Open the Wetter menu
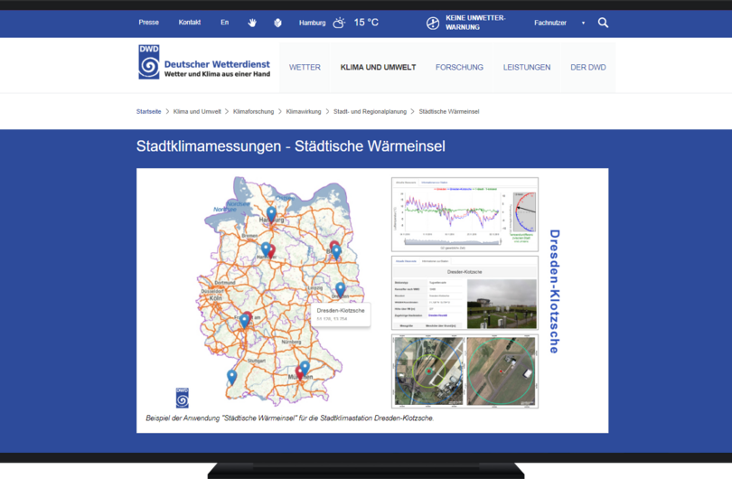The height and width of the screenshot is (479, 732). (x=305, y=67)
